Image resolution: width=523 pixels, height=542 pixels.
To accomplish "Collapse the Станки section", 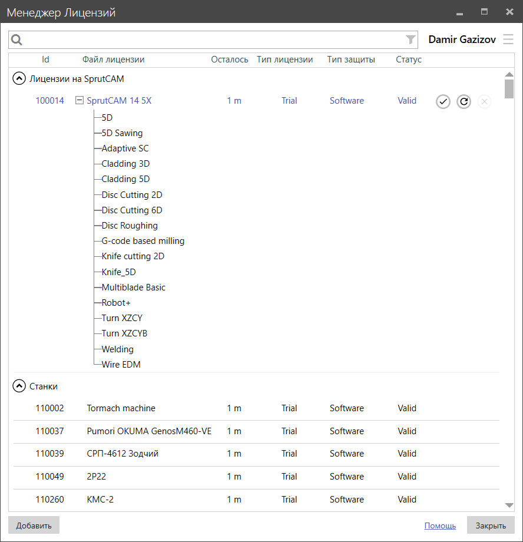I will [19, 386].
